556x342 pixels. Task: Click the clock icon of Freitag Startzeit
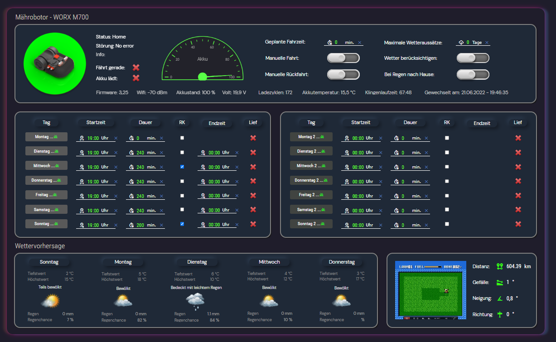coord(82,196)
